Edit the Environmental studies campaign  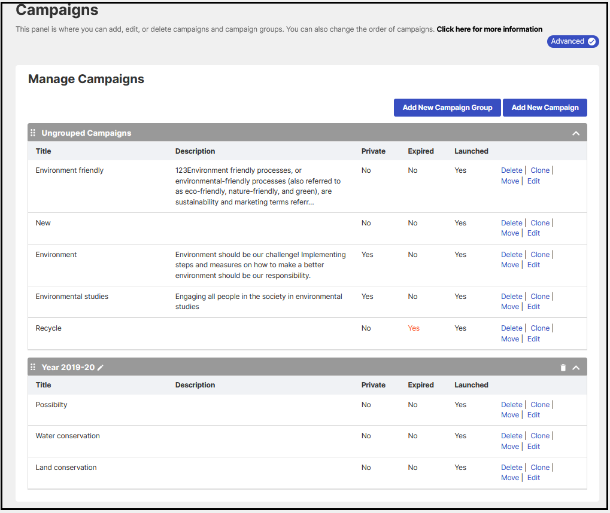pos(533,307)
